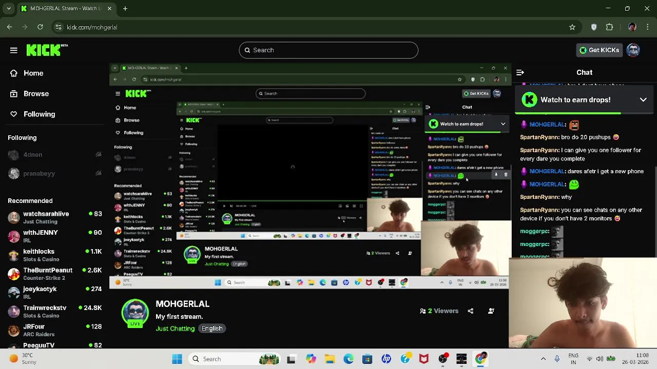Viewport: 657px width, 369px height.
Task: Click the top moggerpc username in chat
Action: point(535,231)
